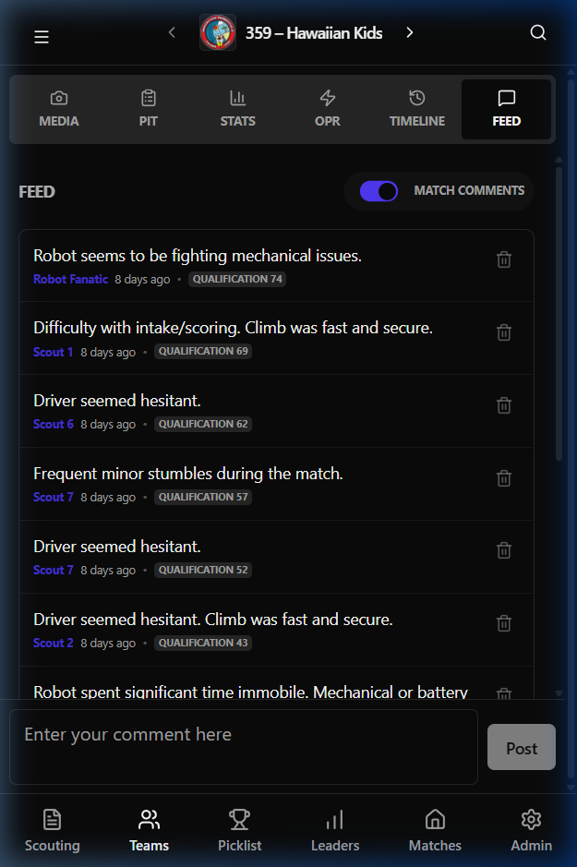Delete Robot Fanatic's mechanical issues comment
577x867 pixels.
point(504,259)
